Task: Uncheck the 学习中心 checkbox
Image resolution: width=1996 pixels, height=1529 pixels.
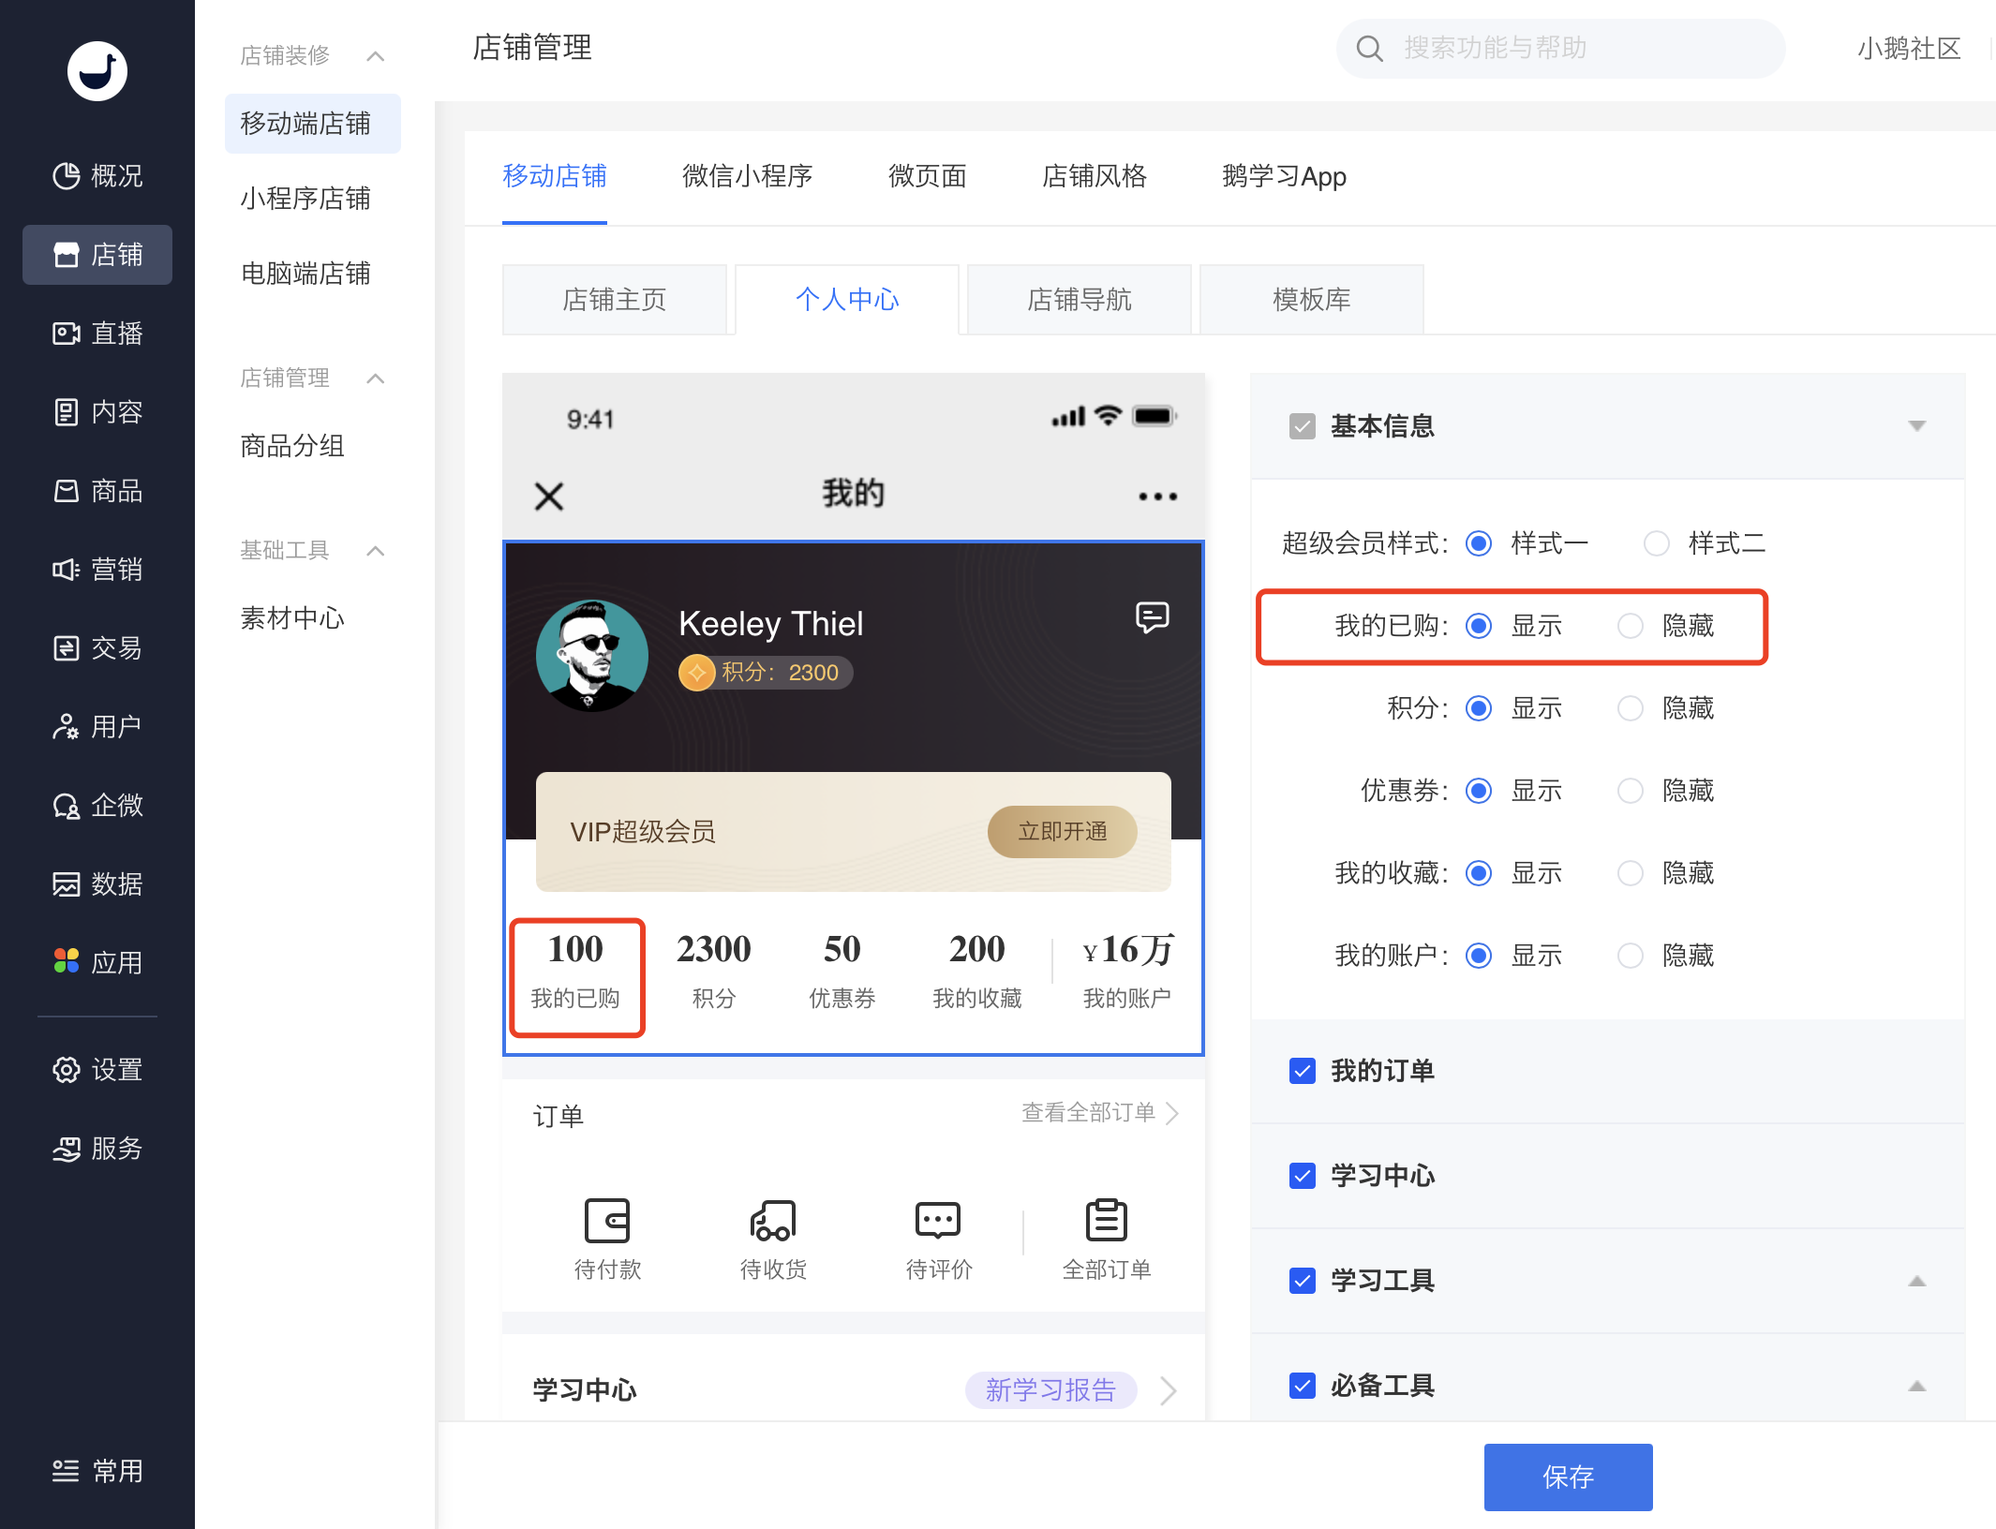Action: [x=1303, y=1176]
